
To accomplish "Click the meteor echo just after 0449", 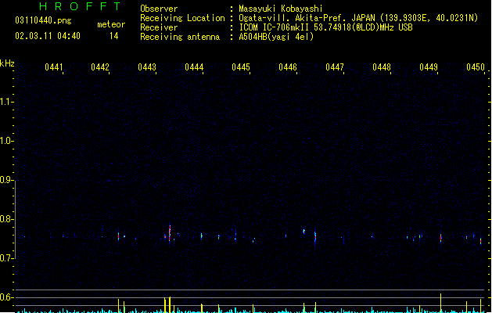I will [441, 237].
